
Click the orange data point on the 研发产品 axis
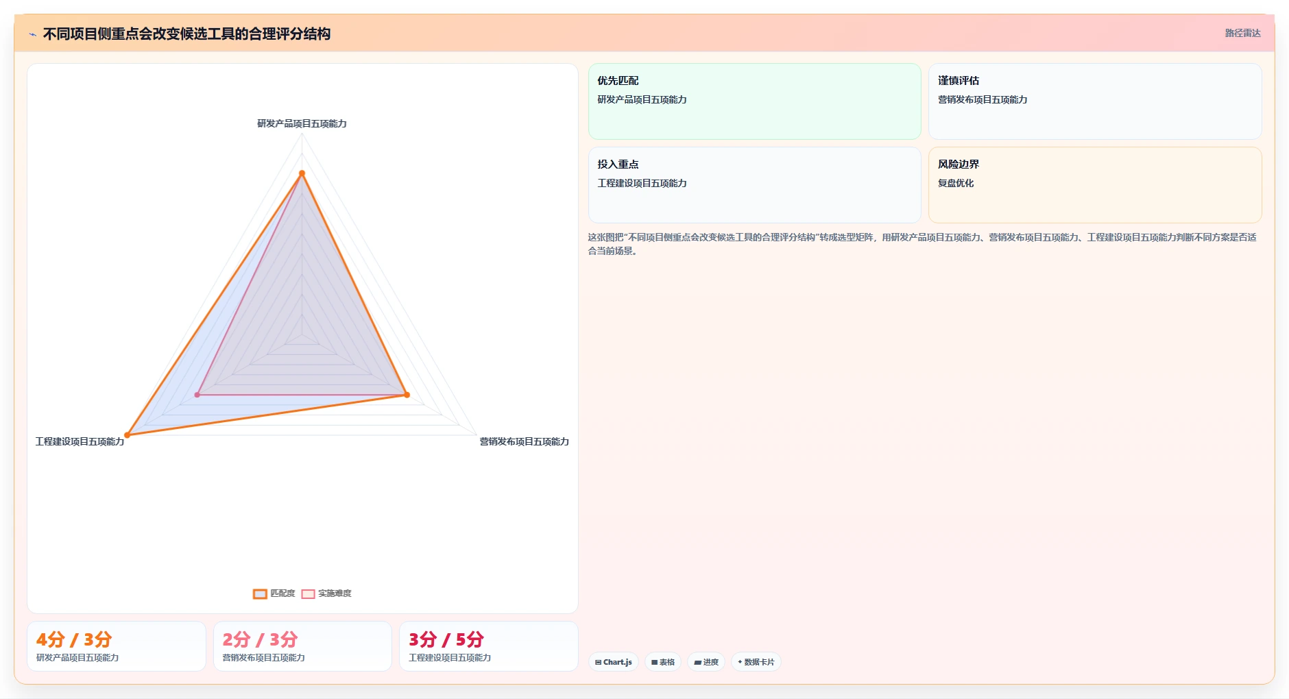[x=302, y=173]
